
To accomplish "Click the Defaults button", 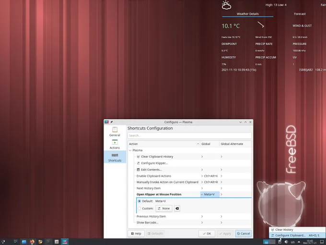I will (x=155, y=233).
